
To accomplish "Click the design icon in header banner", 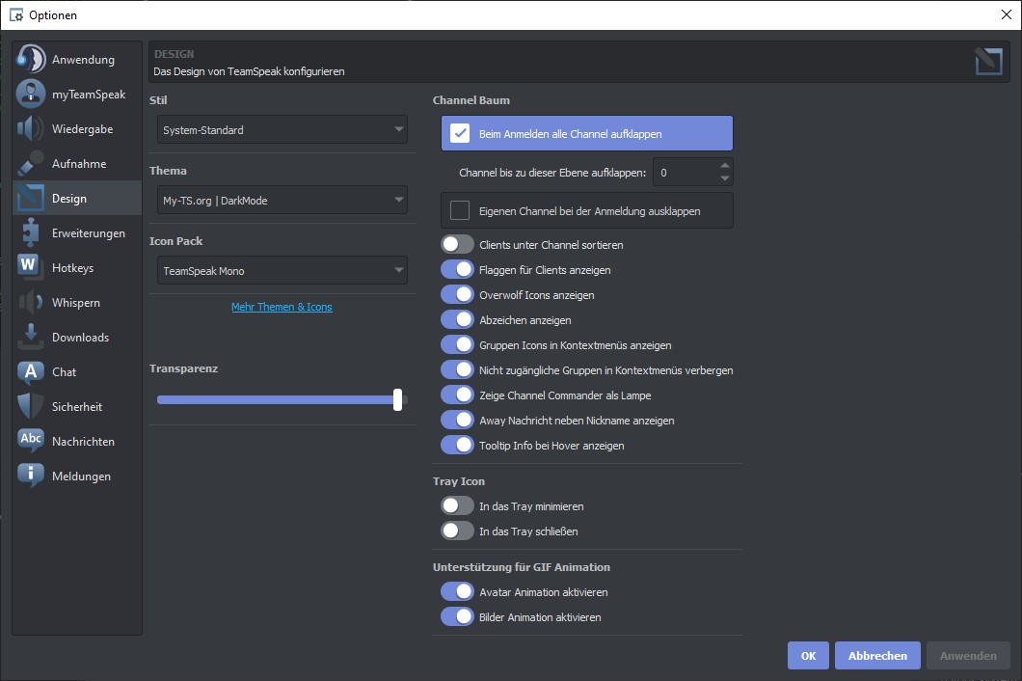I will click(988, 62).
